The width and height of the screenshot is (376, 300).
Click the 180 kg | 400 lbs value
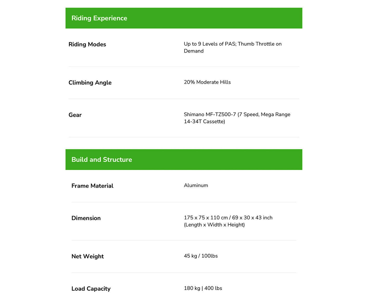click(203, 288)
